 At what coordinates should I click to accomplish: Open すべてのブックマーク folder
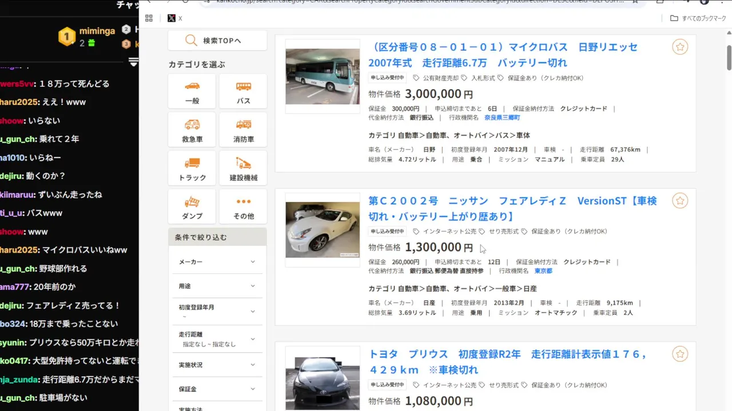pos(698,18)
